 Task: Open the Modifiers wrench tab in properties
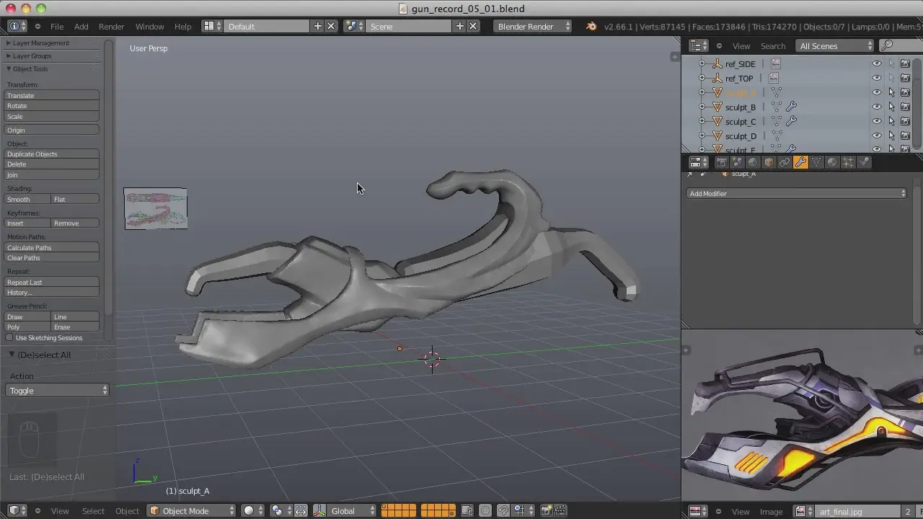[800, 163]
